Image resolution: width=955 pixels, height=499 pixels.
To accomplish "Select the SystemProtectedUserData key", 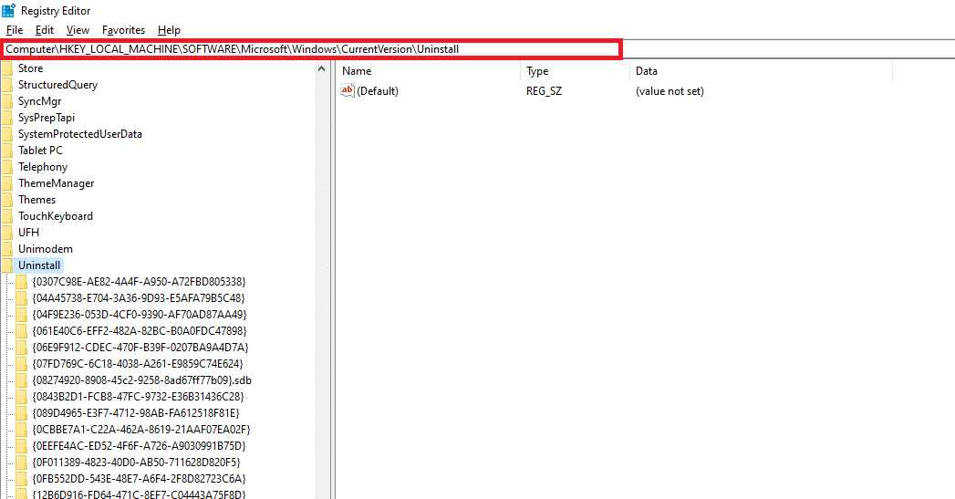I will click(x=80, y=134).
